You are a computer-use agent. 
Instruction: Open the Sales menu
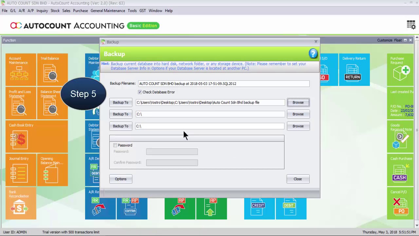[66, 10]
